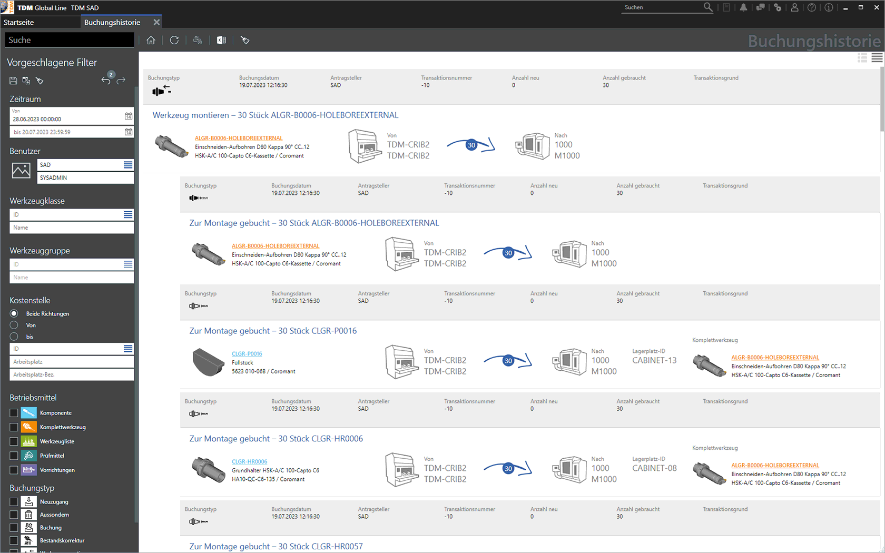
Task: Undo the last filter change
Action: 106,80
